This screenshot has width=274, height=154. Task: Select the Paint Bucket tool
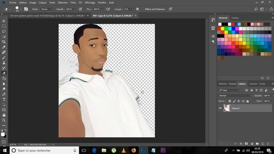(x=4, y=79)
